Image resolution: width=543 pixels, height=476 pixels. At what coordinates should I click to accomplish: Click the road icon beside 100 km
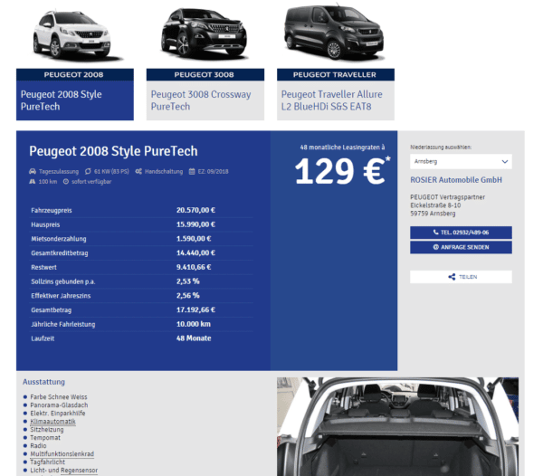33,181
